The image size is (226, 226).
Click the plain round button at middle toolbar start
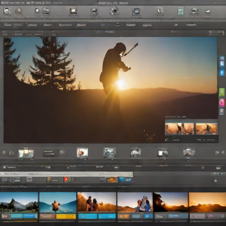pos(4,152)
